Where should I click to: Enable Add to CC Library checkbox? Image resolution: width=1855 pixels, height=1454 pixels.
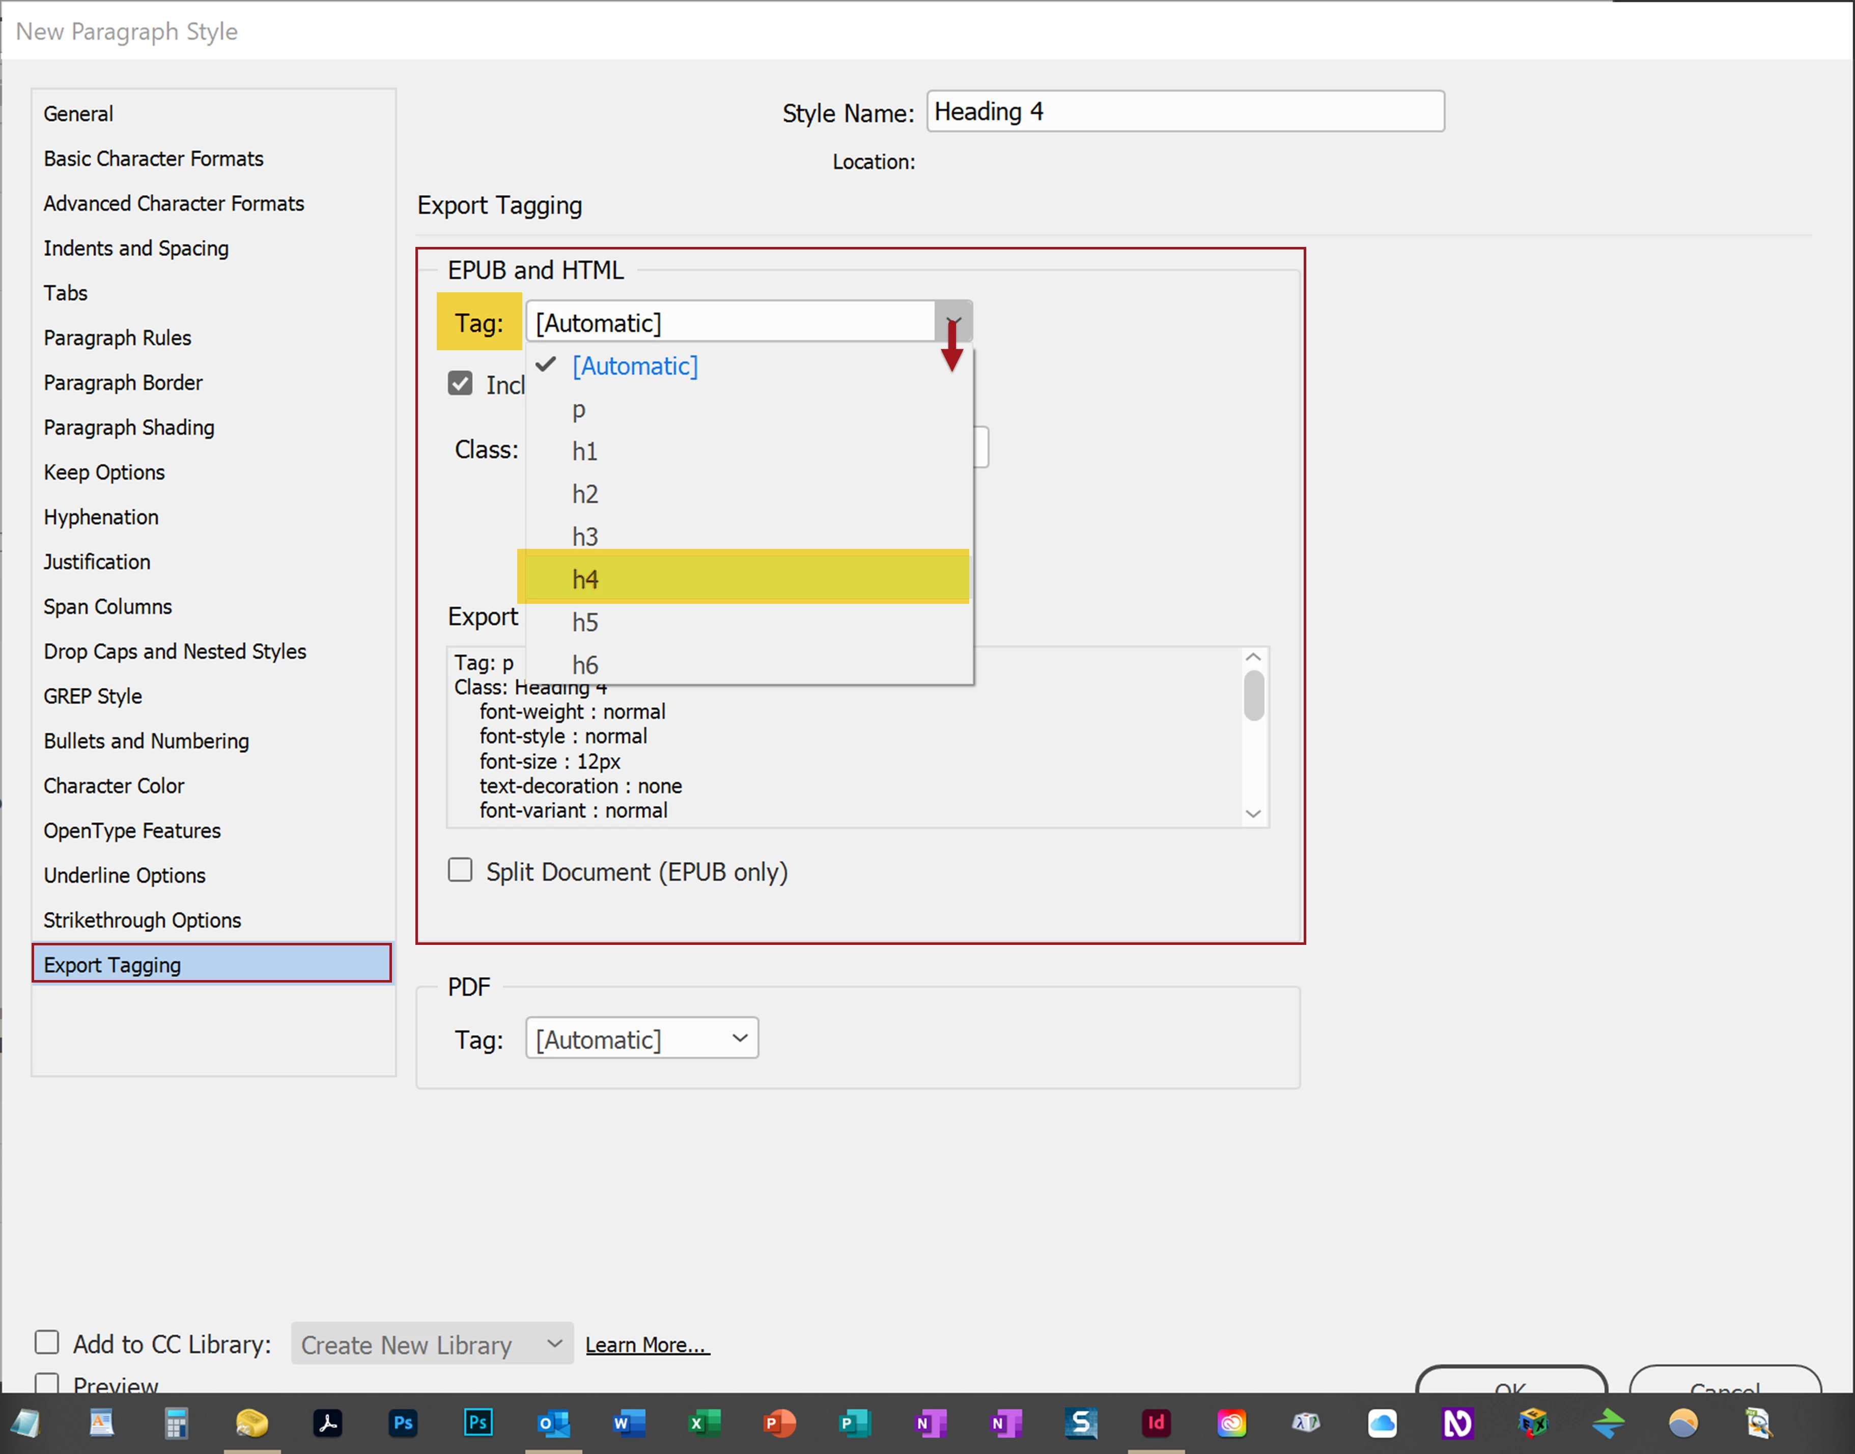tap(47, 1343)
